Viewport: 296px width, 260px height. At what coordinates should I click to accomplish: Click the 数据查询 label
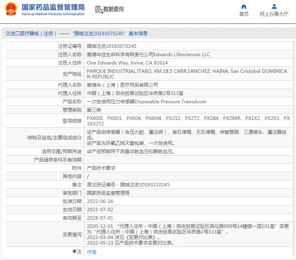(113, 9)
